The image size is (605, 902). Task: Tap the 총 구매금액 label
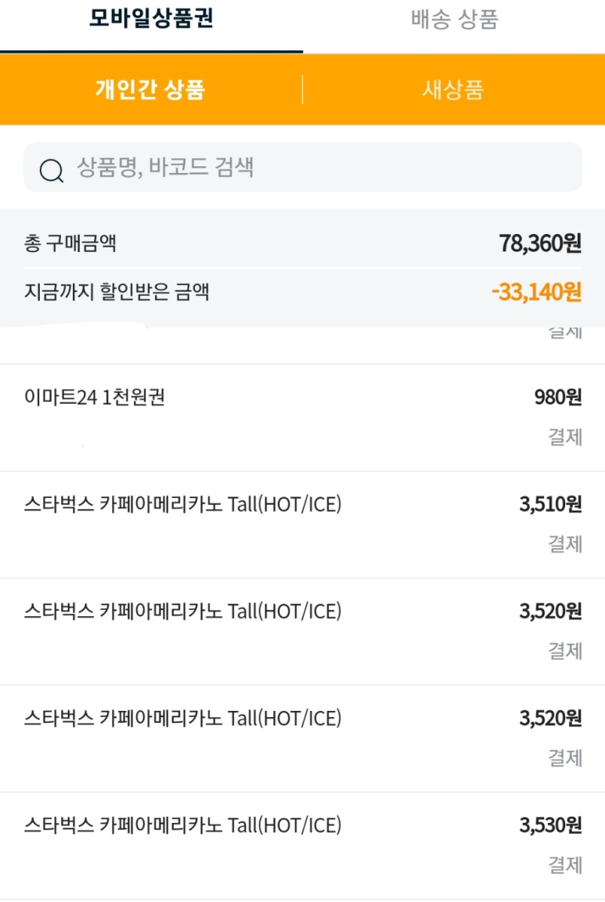pyautogui.click(x=70, y=244)
